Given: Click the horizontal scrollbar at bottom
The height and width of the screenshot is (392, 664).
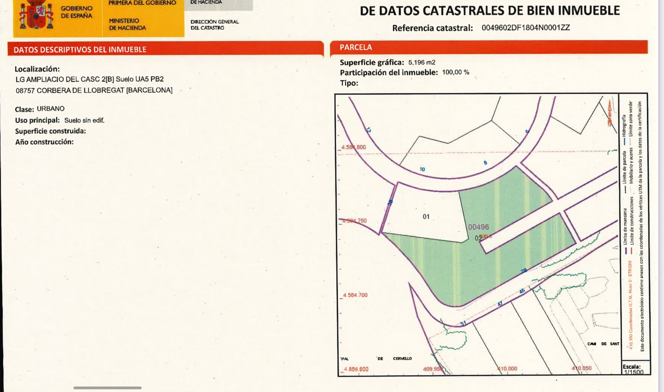Looking at the screenshot, I should tap(107, 388).
